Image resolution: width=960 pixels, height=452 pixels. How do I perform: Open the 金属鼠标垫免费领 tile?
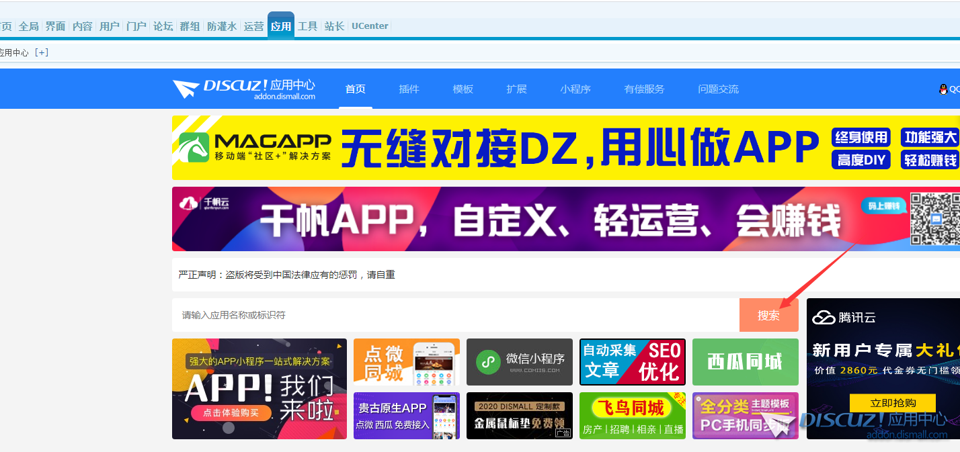click(x=520, y=416)
